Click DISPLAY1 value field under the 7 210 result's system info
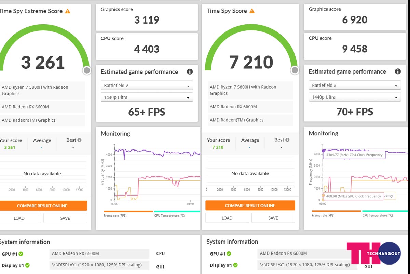The image size is (410, 274). point(307,265)
